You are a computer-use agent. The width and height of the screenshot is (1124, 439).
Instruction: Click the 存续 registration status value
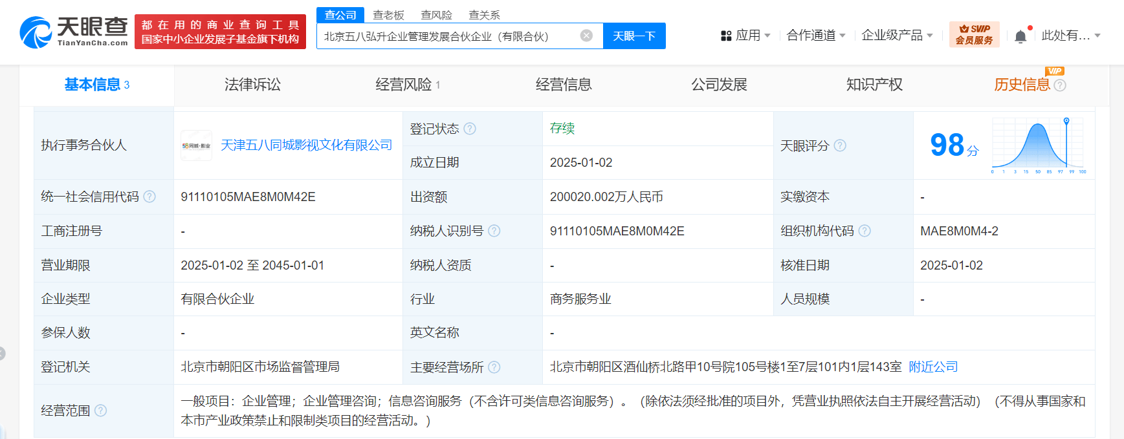click(x=562, y=129)
